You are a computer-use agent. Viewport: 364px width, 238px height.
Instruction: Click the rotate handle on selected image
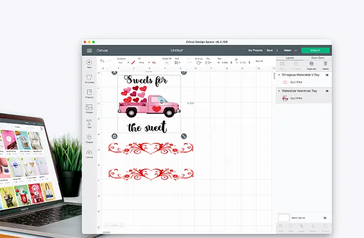pyautogui.click(x=184, y=73)
